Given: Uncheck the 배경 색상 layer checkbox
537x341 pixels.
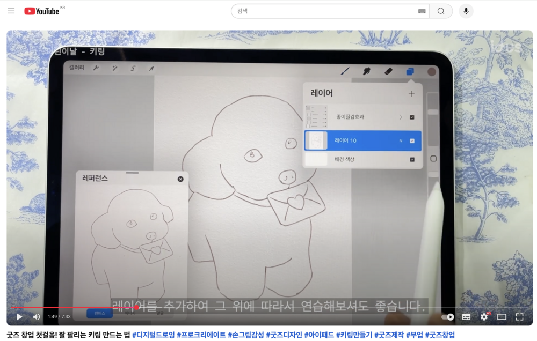Looking at the screenshot, I should tap(412, 159).
